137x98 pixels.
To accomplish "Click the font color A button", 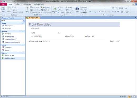I will [99, 12].
